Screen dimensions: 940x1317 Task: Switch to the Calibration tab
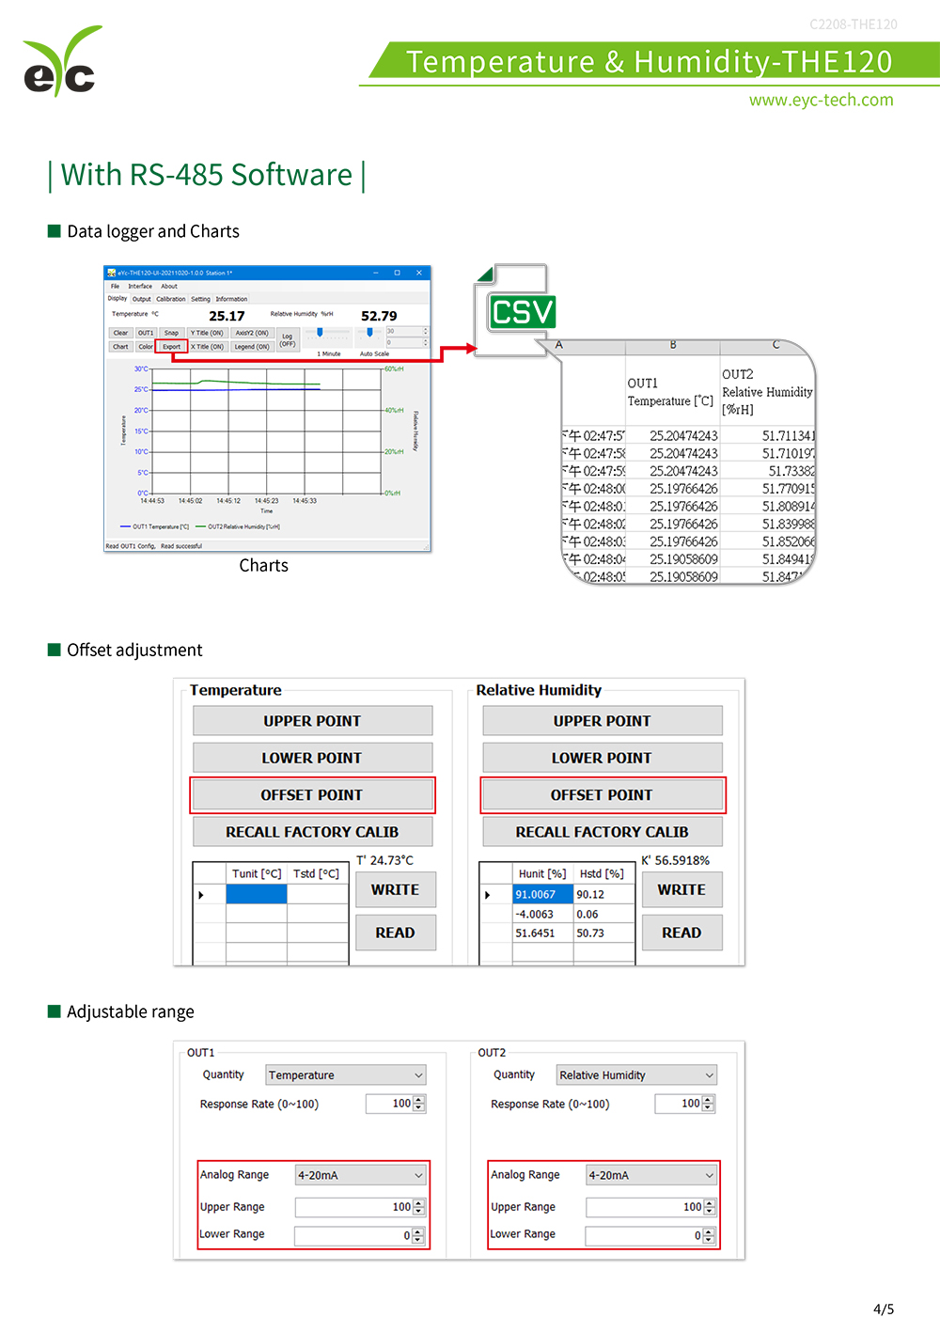click(171, 299)
